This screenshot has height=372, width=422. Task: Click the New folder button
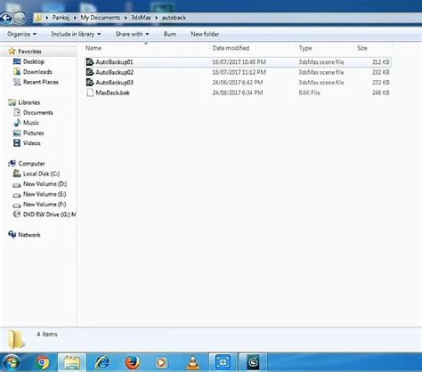pyautogui.click(x=205, y=34)
